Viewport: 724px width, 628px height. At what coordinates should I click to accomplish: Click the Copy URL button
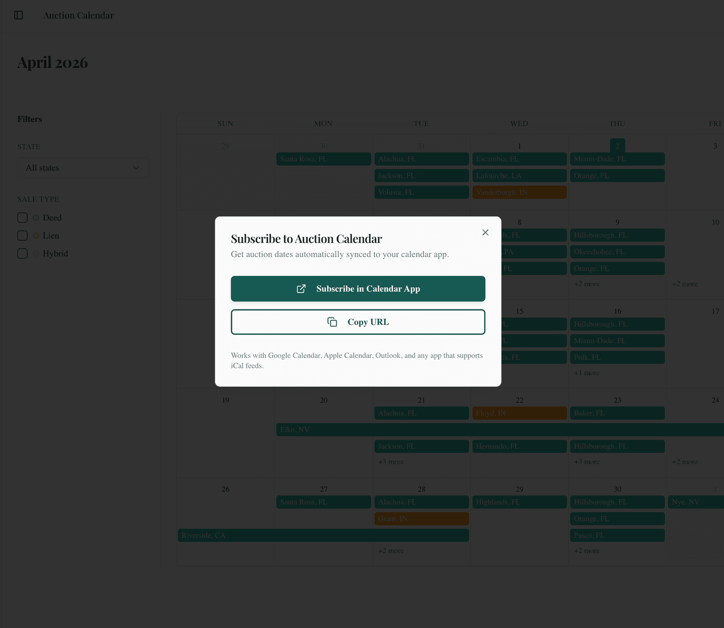(358, 322)
